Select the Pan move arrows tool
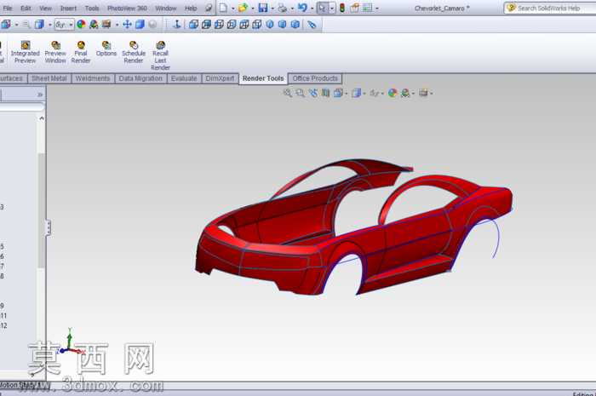Image resolution: width=596 pixels, height=396 pixels. (x=127, y=25)
